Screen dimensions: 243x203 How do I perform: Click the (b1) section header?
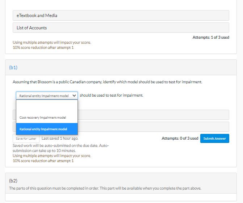coord(13,68)
